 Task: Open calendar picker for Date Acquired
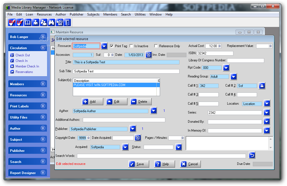pyautogui.click(x=138, y=138)
